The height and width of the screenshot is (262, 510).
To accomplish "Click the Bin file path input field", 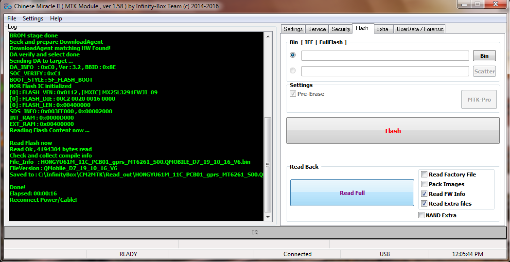I will [x=385, y=56].
